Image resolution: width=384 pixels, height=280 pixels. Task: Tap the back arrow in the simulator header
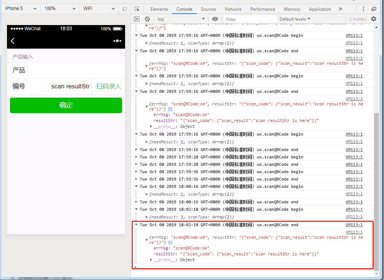(13, 41)
